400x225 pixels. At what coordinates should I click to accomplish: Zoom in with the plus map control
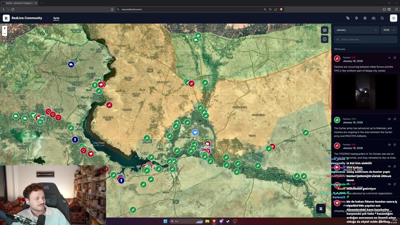click(5, 28)
